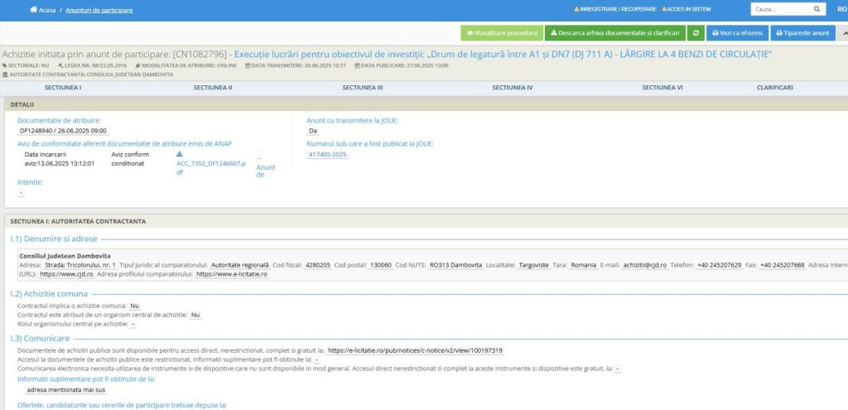Open the SECTIUNEA IV tab

512,87
